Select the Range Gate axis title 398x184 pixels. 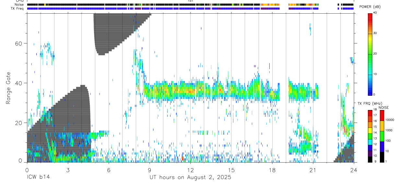pos(8,88)
